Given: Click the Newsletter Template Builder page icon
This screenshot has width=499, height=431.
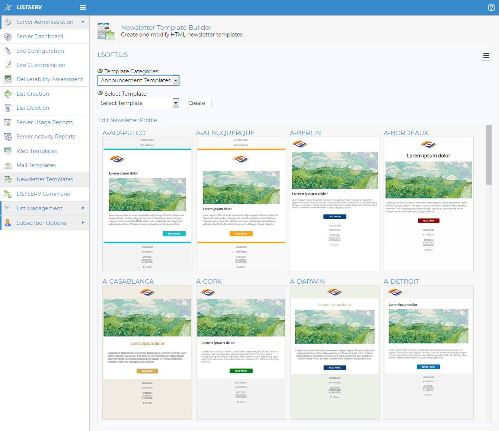Looking at the screenshot, I should [x=106, y=31].
